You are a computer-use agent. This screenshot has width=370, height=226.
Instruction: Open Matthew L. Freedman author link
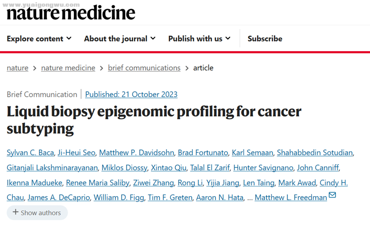tap(291, 198)
